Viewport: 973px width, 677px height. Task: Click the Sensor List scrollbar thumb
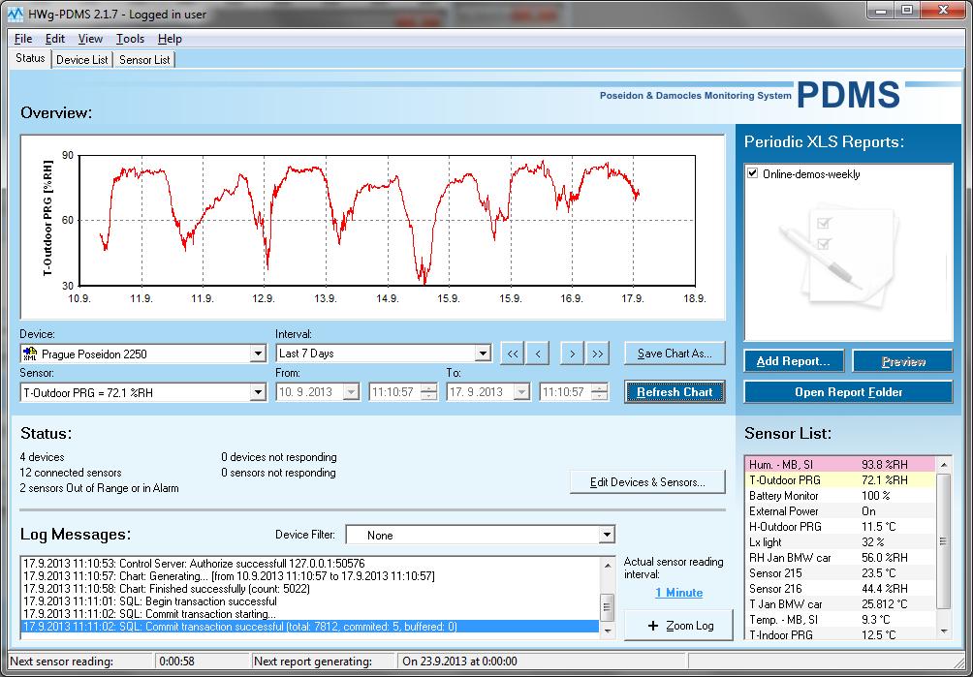click(943, 541)
